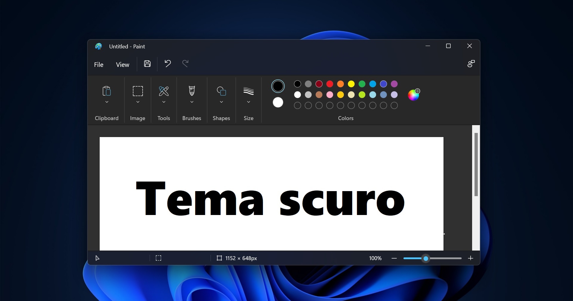Viewport: 573px width, 301px height.
Task: Select Color 1 black primary swatch
Action: (278, 86)
